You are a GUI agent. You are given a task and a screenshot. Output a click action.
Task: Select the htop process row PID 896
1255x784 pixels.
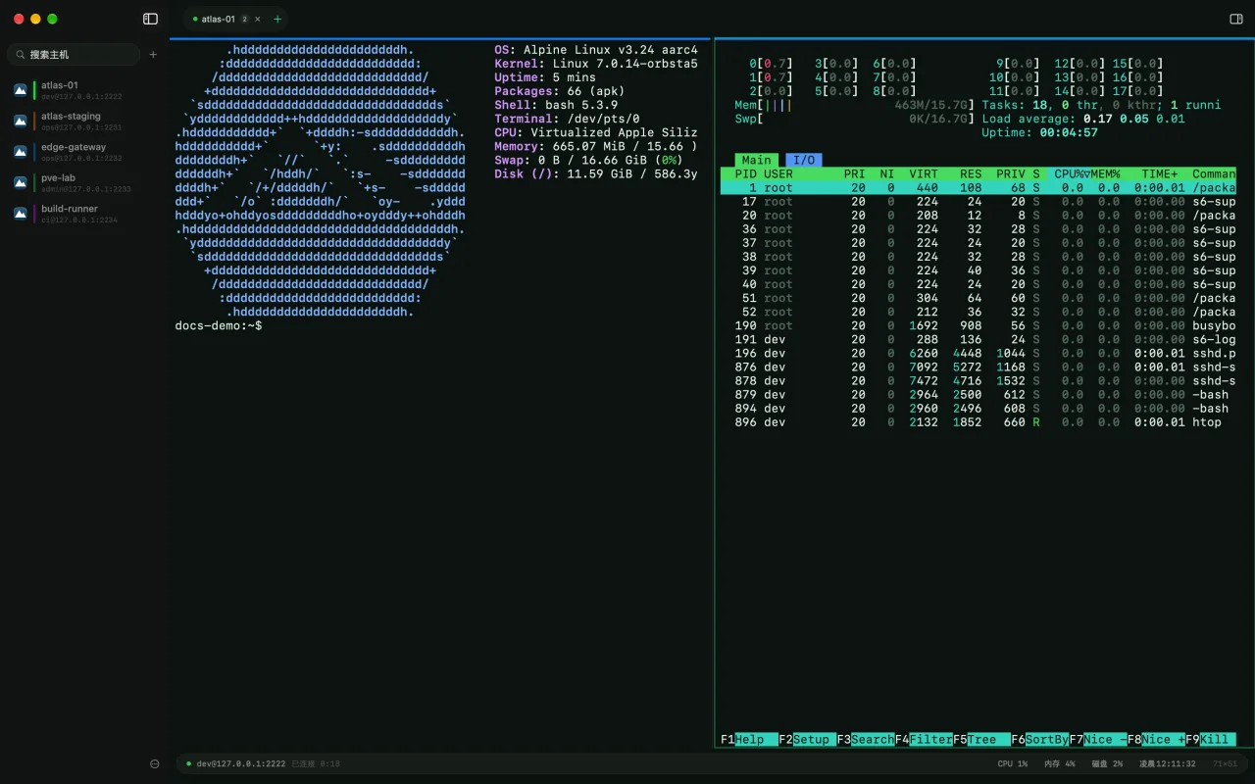click(x=979, y=422)
